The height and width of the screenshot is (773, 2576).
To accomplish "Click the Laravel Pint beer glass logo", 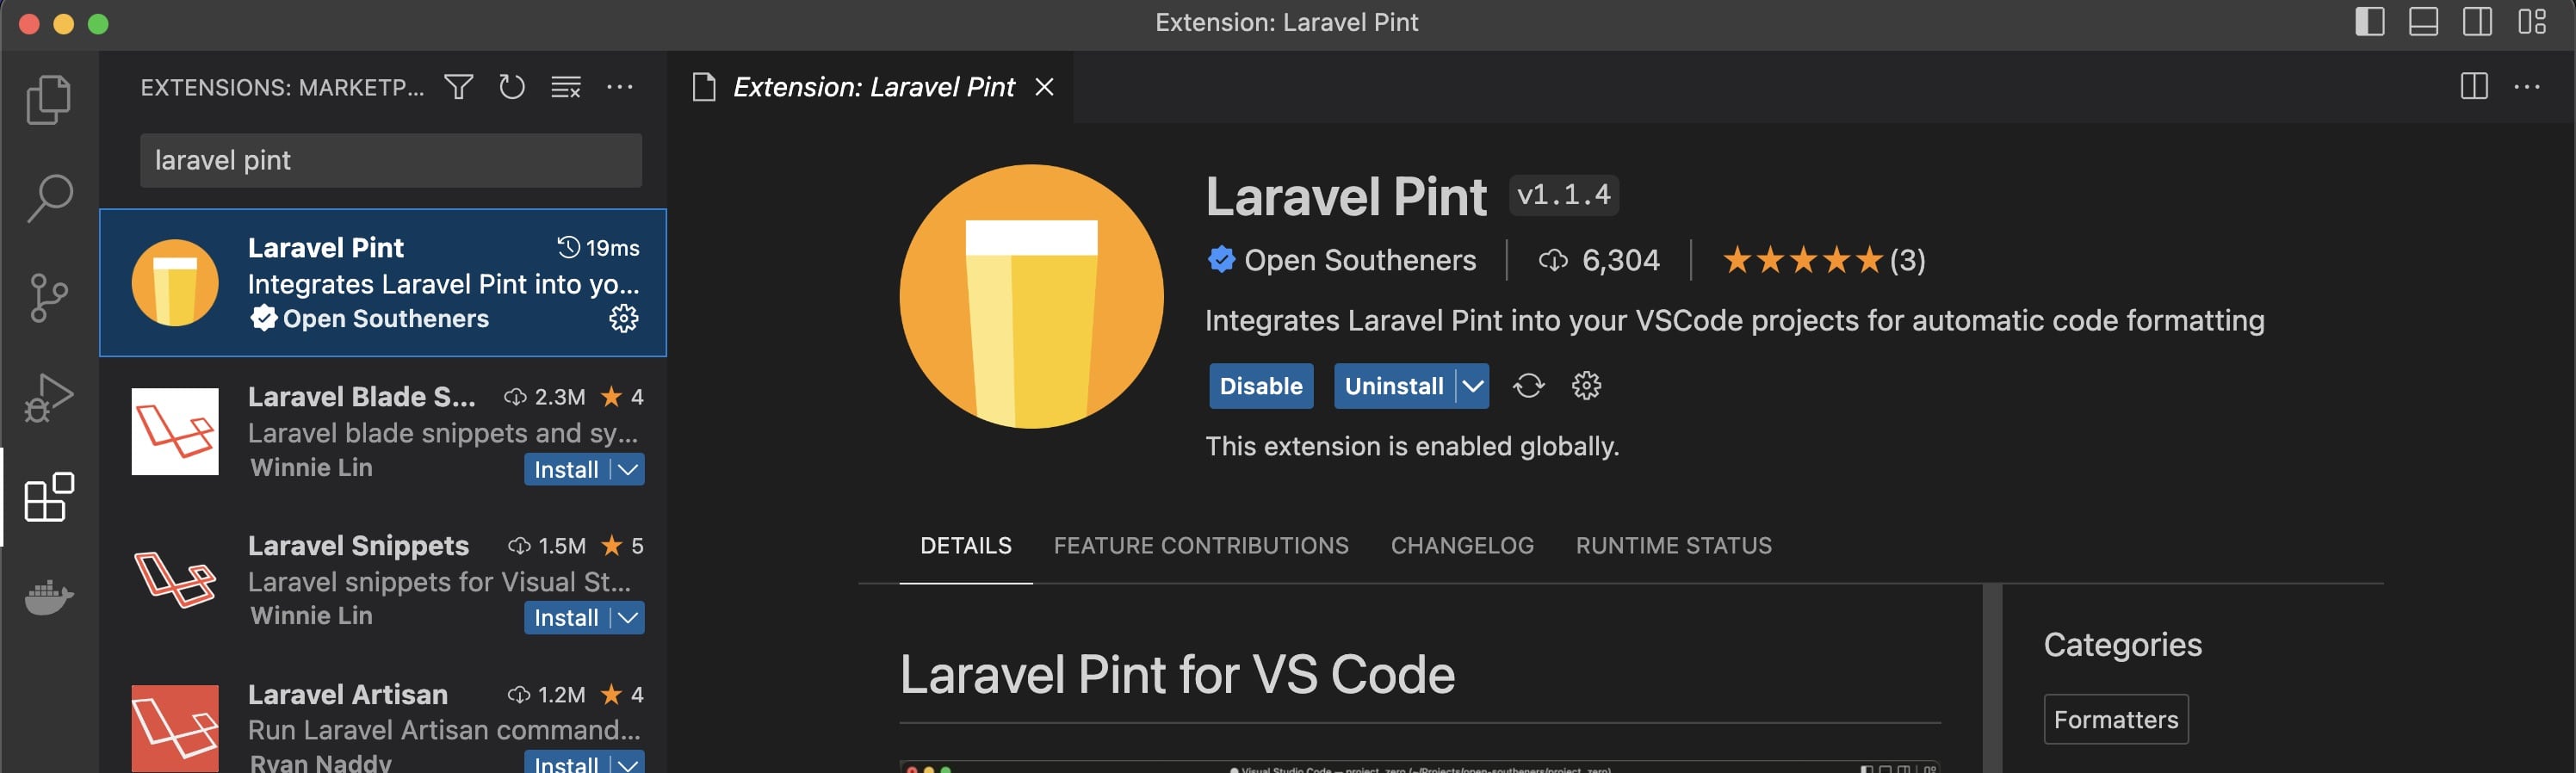I will click(1031, 296).
